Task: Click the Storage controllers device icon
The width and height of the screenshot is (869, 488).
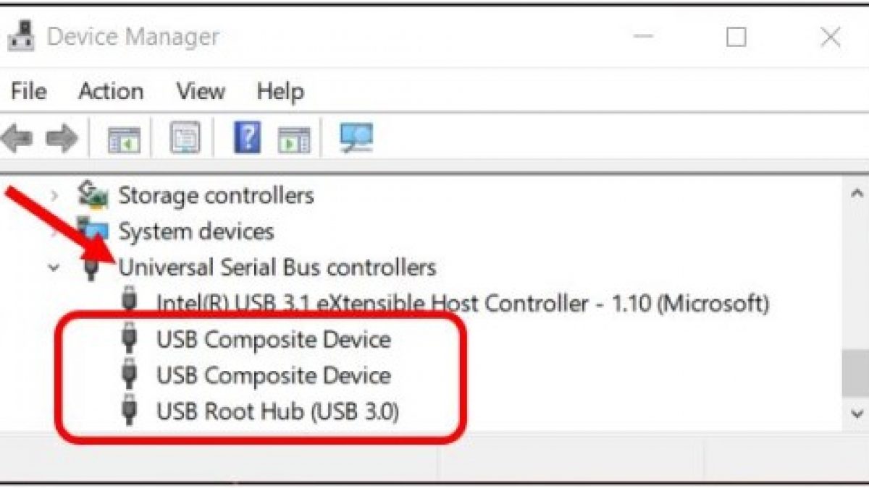Action: click(x=93, y=194)
